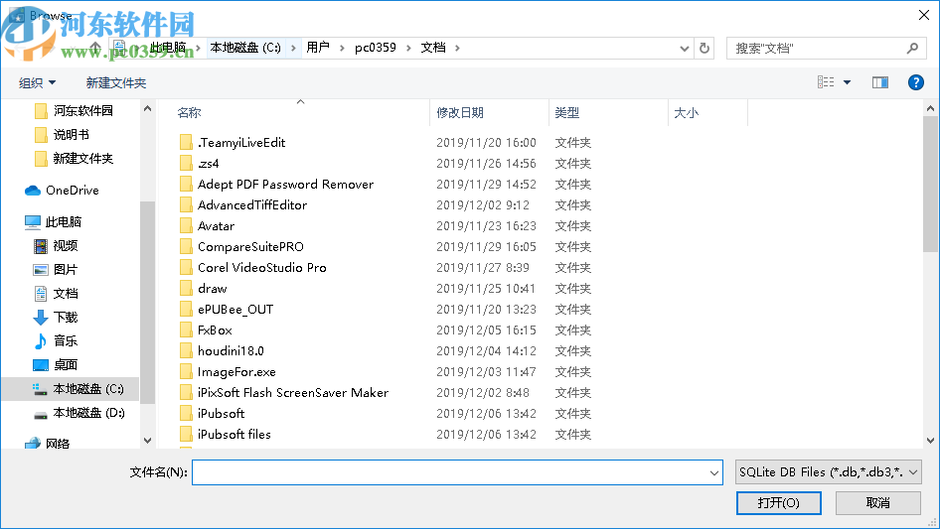Open 河东软件园 folder in sidebar
940x529 pixels.
pos(74,111)
